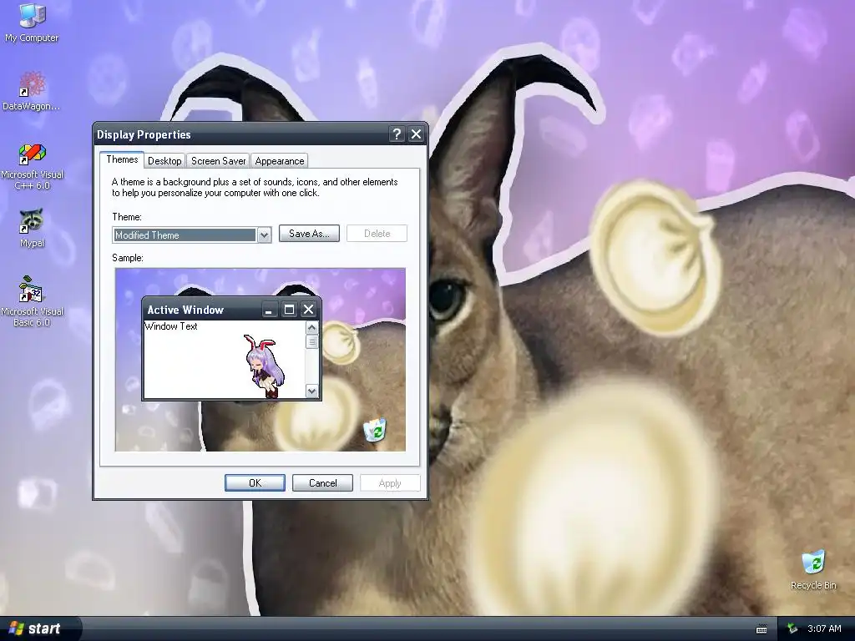The width and height of the screenshot is (855, 641).
Task: Click the bunny-eared character in sample window
Action: point(265,366)
